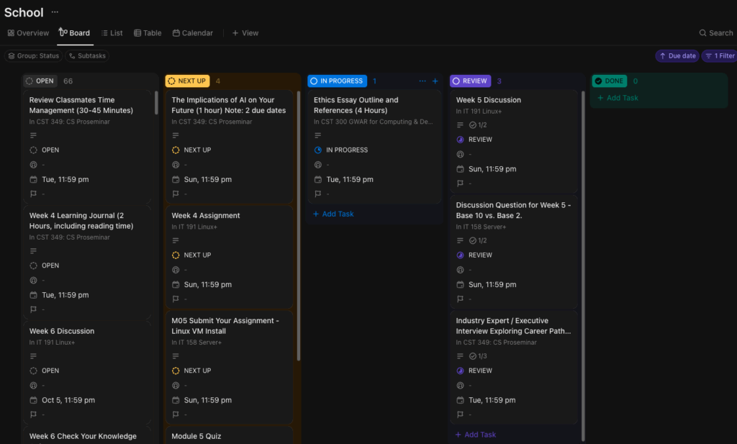
Task: Open the Group: Status dropdown
Action: 33,56
